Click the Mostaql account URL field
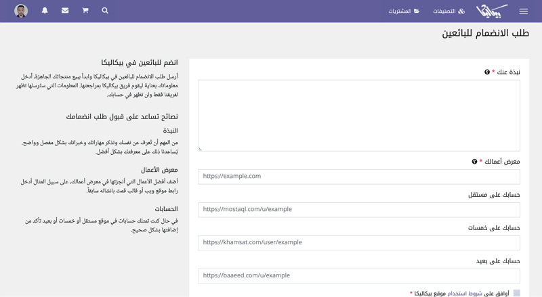The image size is (542, 297). click(359, 210)
